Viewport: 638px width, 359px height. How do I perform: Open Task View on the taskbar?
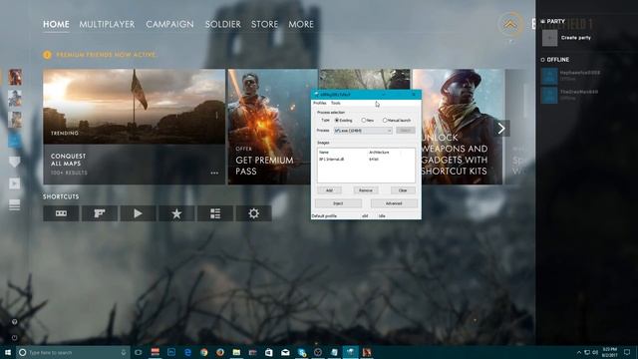[139, 352]
